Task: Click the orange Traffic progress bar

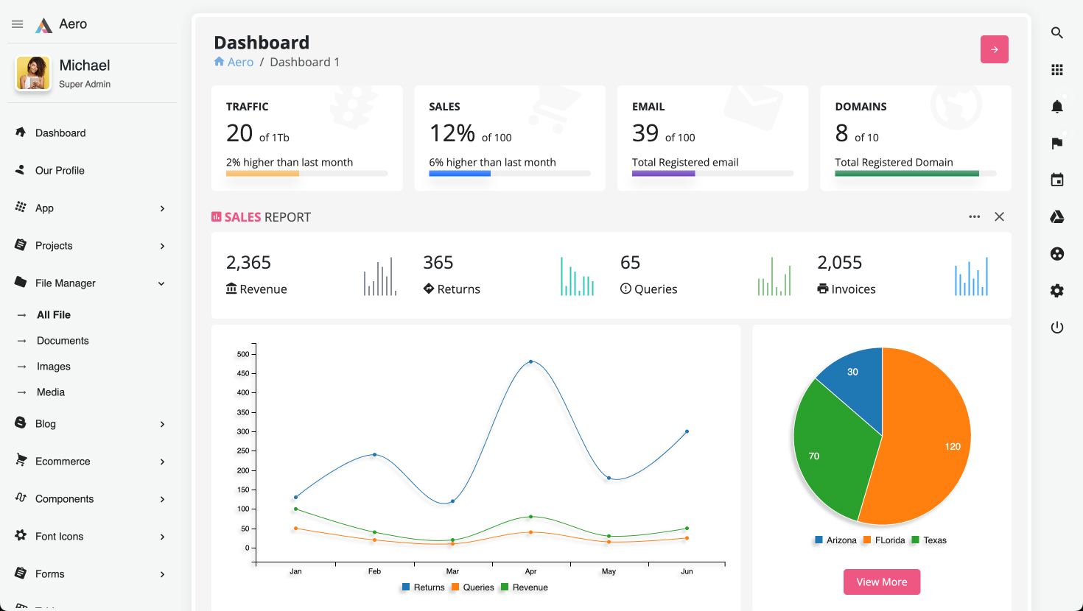Action: pyautogui.click(x=262, y=174)
